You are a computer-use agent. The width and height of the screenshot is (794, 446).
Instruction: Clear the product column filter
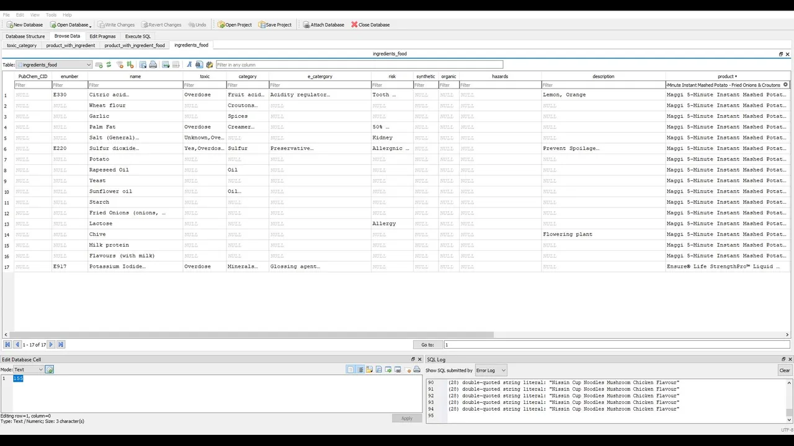785,85
